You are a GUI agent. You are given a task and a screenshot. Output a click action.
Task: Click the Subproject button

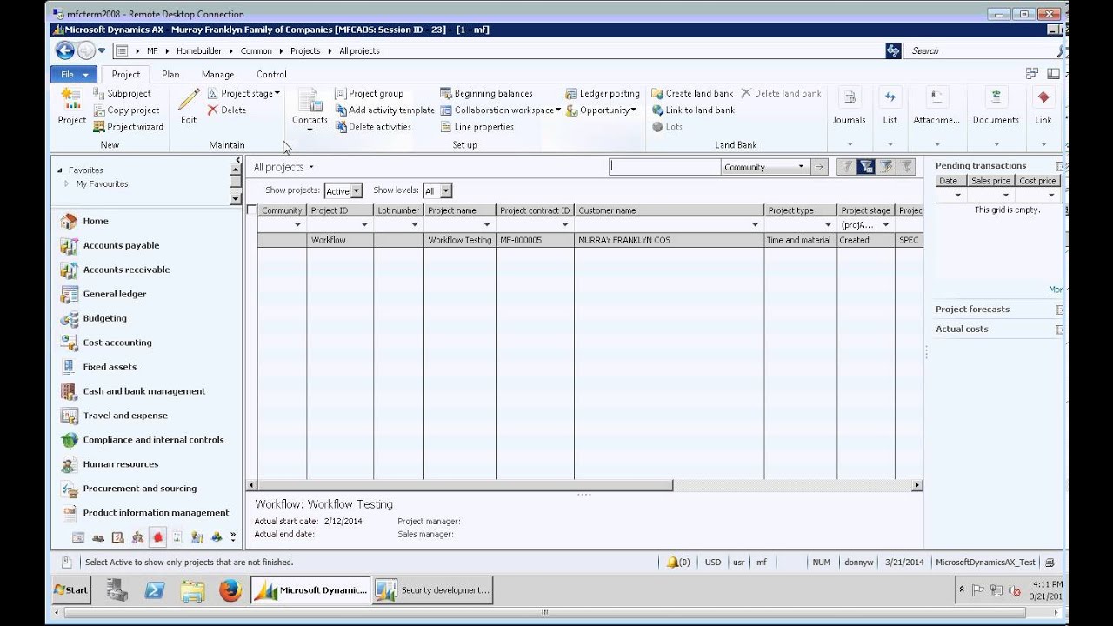tap(122, 93)
